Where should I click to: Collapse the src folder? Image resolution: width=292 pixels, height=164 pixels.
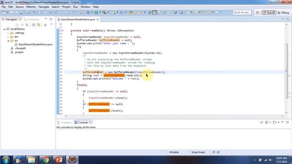[x=8, y=41]
